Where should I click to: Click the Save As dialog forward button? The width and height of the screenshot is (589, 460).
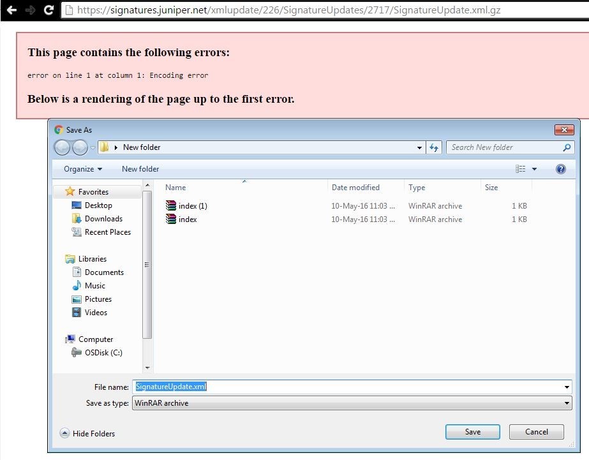[80, 147]
